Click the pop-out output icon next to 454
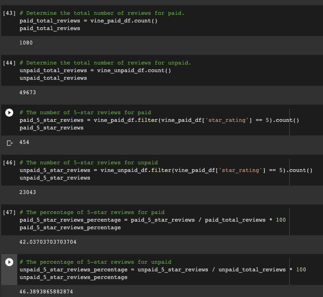Image resolution: width=323 pixels, height=297 pixels. pyautogui.click(x=9, y=142)
